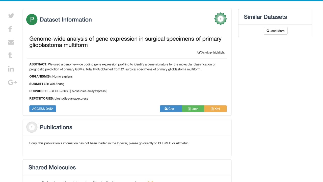This screenshot has width=323, height=182.
Task: Open the Altmetric link
Action: pyautogui.click(x=182, y=143)
